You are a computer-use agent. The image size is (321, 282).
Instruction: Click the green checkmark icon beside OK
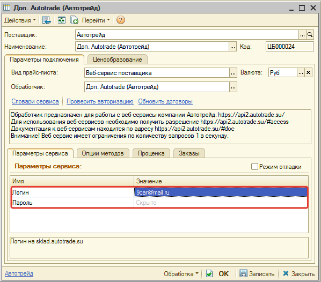(209, 273)
